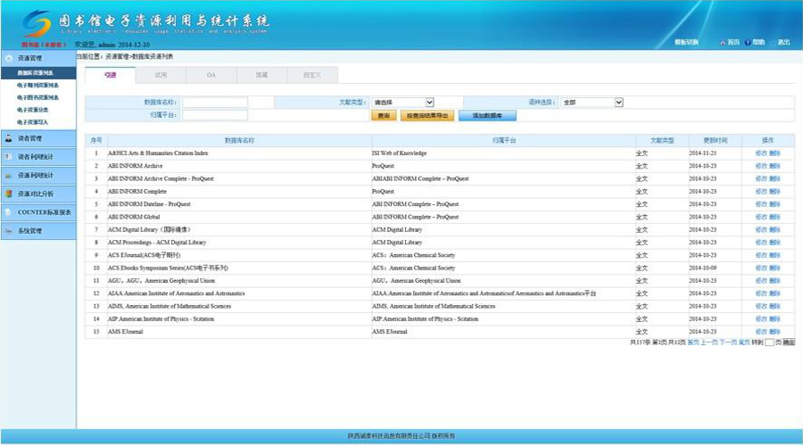Click the 资源对比分析 sidebar icon
The width and height of the screenshot is (803, 446).
tap(8, 194)
